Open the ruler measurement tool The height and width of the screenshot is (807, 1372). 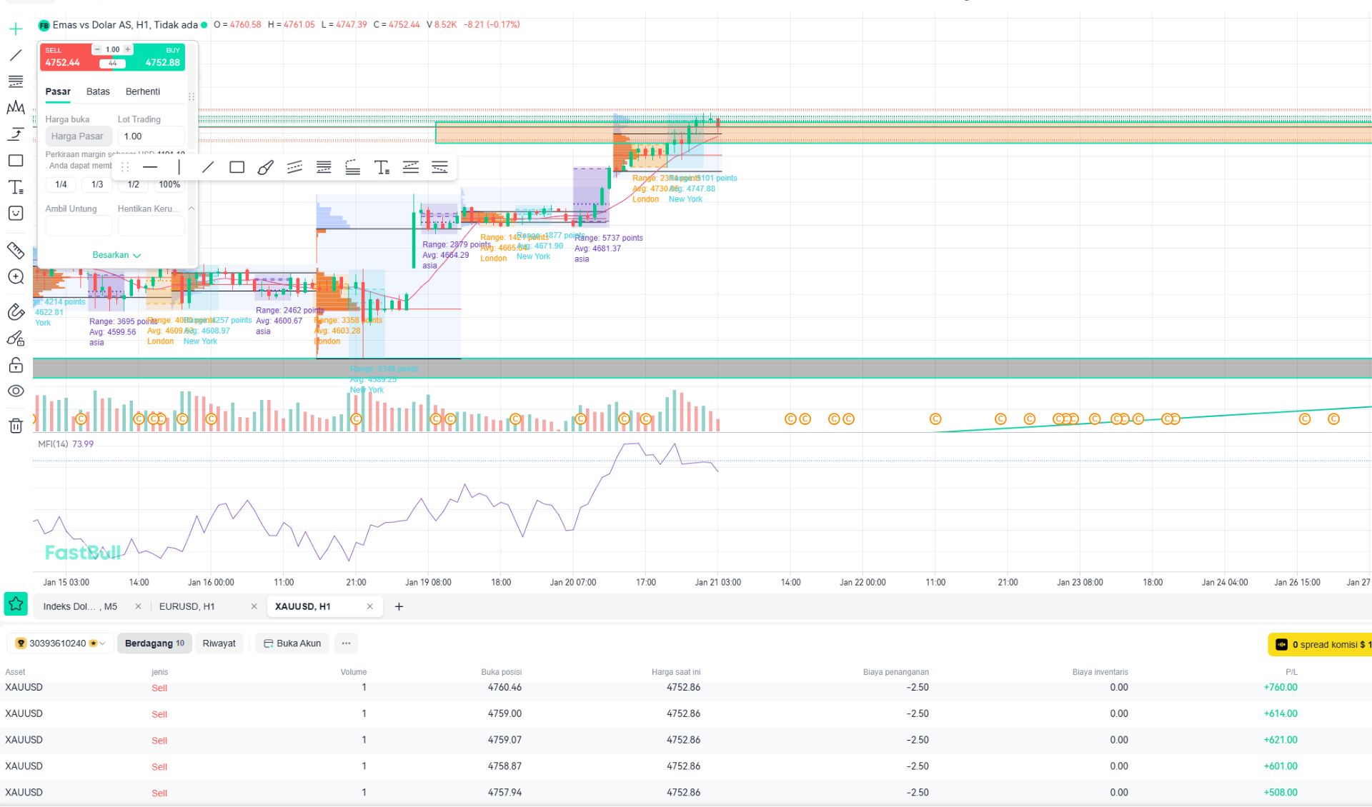click(16, 250)
